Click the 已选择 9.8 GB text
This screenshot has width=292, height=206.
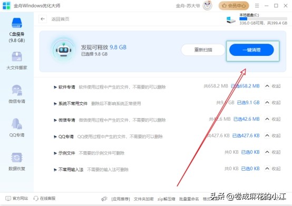click(x=94, y=54)
